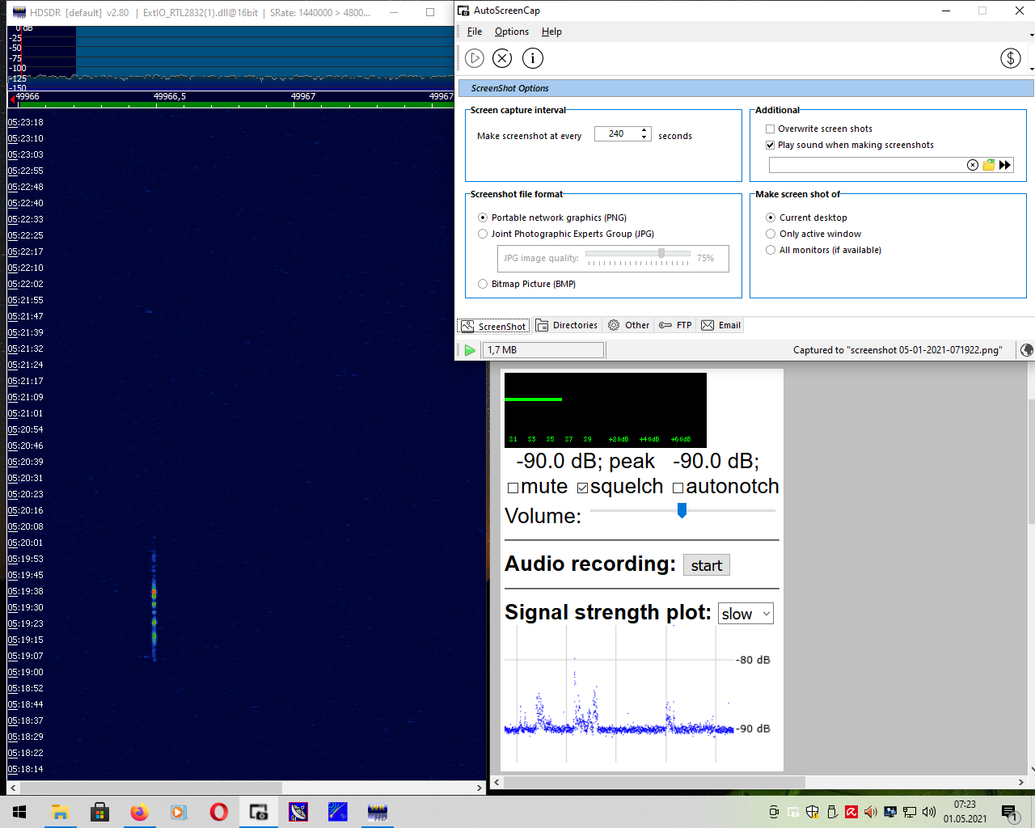The height and width of the screenshot is (828, 1035).
Task: Choose Bitmap Picture (BMP) format
Action: click(x=483, y=284)
